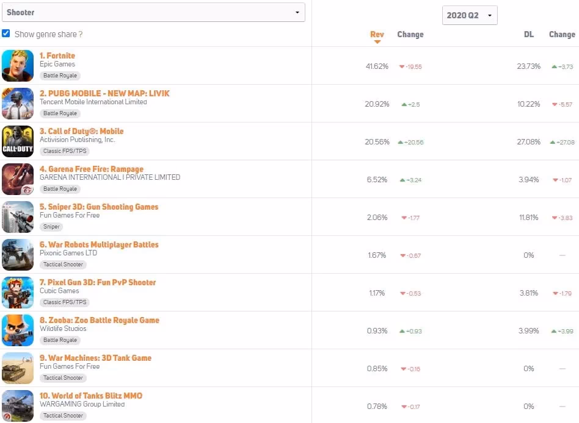Screen dimensions: 579x423
Task: Click Fortnite revenue change -19.55
Action: [x=410, y=66]
